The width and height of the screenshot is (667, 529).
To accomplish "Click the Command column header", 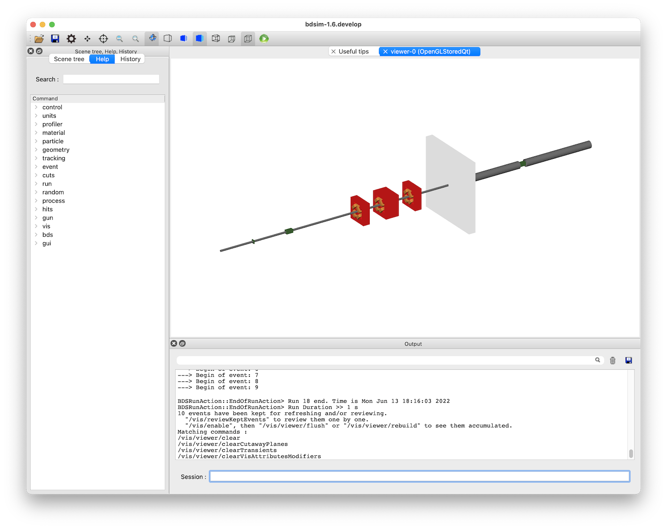I will [x=98, y=99].
